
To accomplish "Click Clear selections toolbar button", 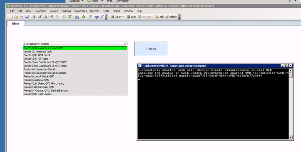I will click(116, 17).
